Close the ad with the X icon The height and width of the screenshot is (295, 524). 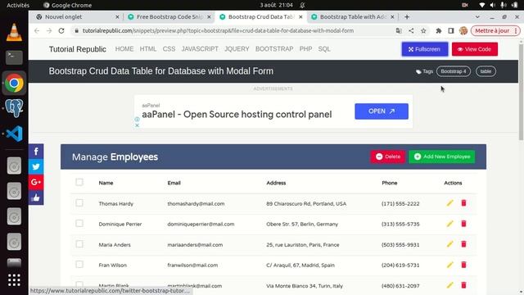tap(137, 125)
